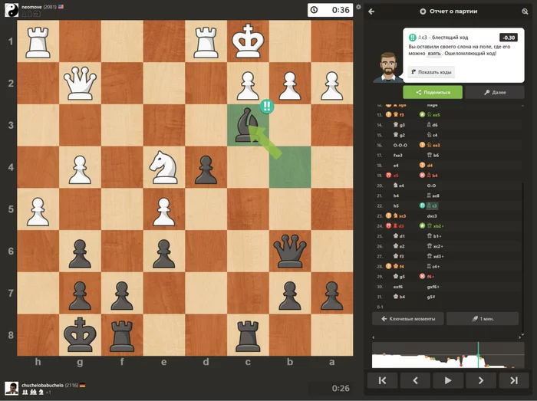Screen dimensions: 537x401
Task: Select move 23 dxc3 in list
Action: pos(431,216)
